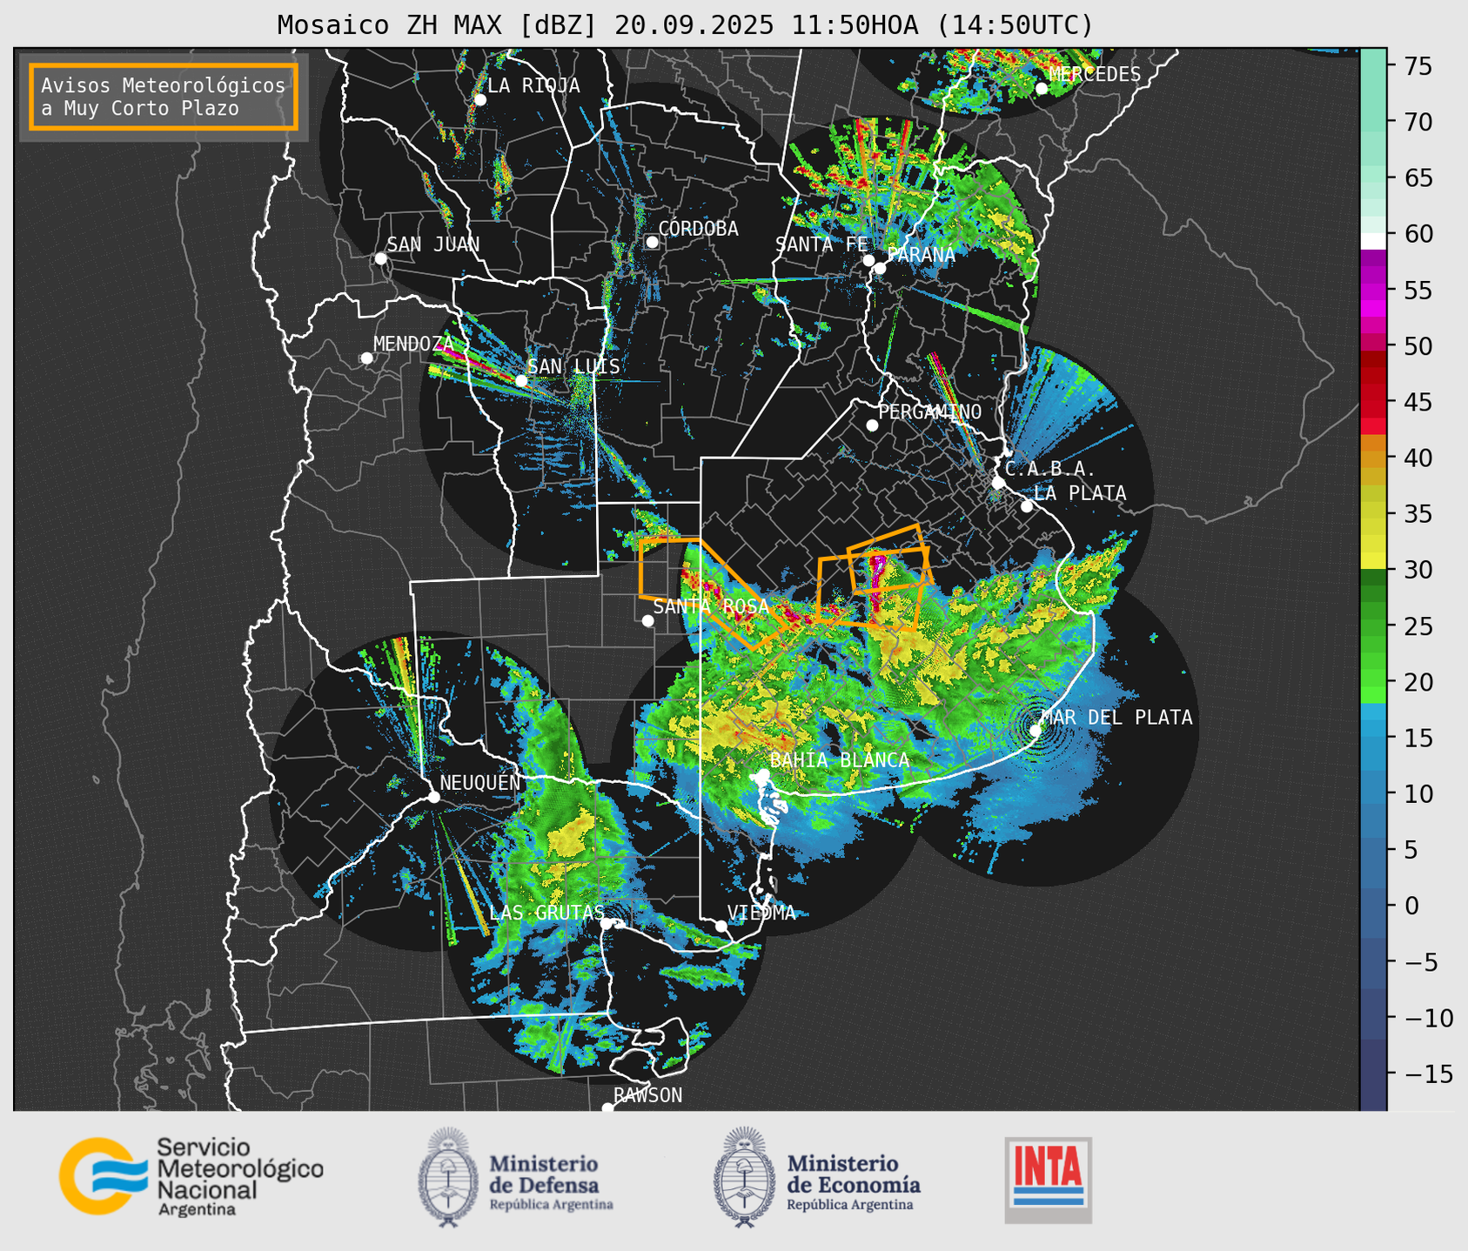1468x1251 pixels.
Task: Click the white 60 dBZ color band
Action: click(1373, 241)
